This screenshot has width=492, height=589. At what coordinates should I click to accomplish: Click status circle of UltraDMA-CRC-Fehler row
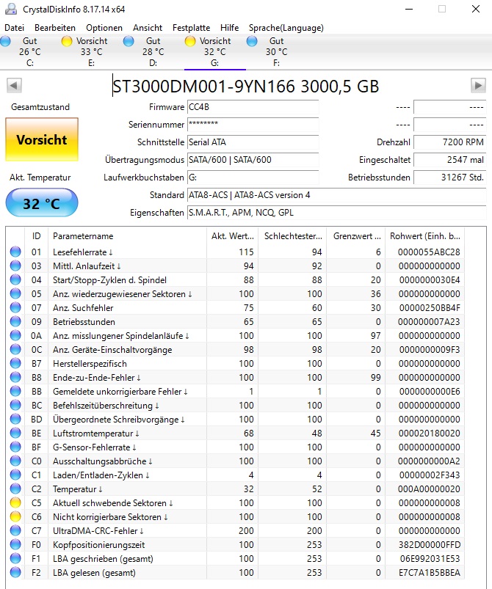point(15,530)
